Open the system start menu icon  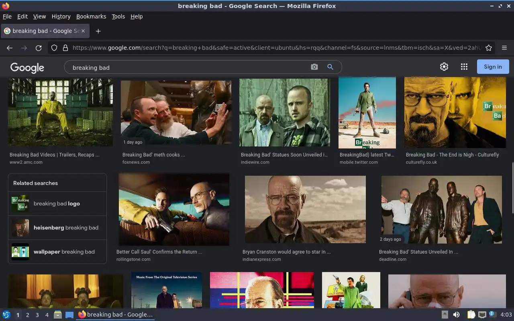(x=6, y=315)
